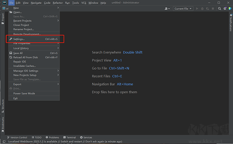Open the Bookmarks tool window tab

pos(3,124)
